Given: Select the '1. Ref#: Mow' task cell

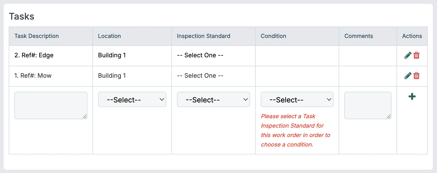Looking at the screenshot, I should tap(33, 76).
